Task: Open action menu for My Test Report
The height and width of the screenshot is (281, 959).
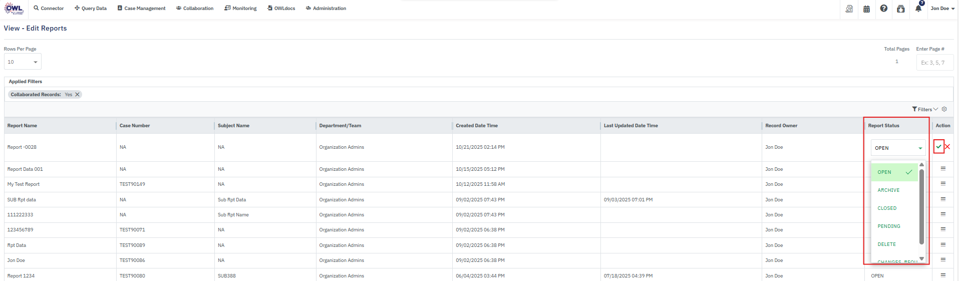Action: click(943, 184)
